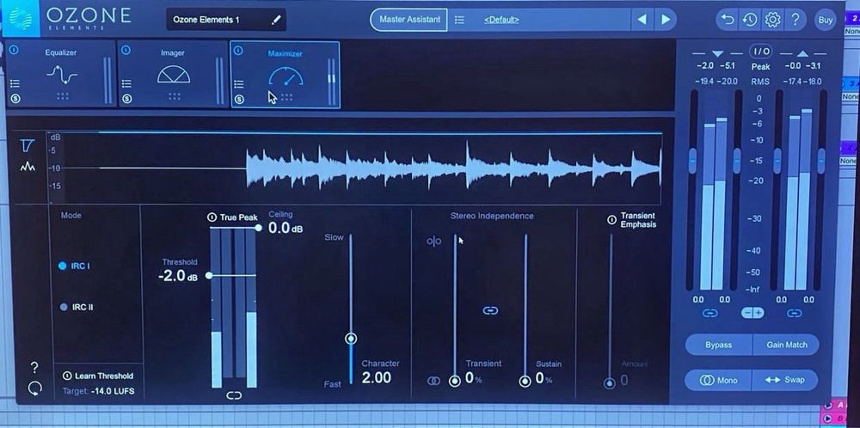The height and width of the screenshot is (428, 860).
Task: Show waveform view icon below trace icon
Action: [x=28, y=167]
